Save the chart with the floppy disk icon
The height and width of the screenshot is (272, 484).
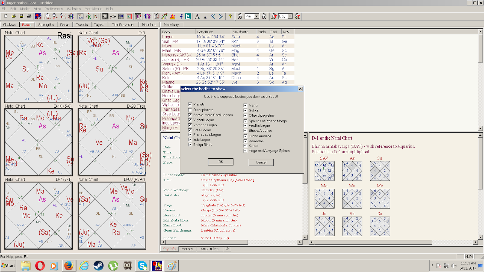[21, 16]
